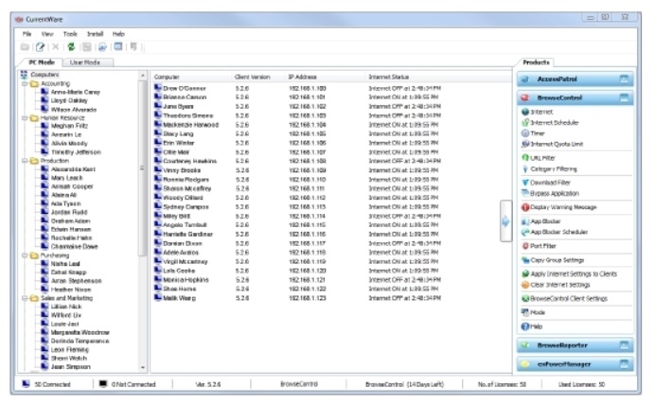Click the delete X toolbar icon
The width and height of the screenshot is (655, 405).
[55, 46]
